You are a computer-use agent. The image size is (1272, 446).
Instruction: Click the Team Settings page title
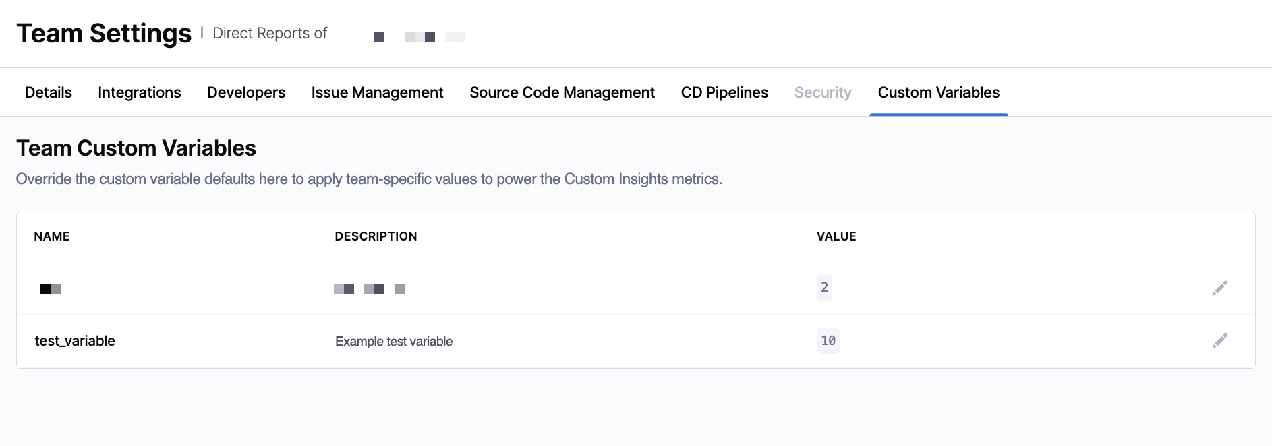coord(104,34)
